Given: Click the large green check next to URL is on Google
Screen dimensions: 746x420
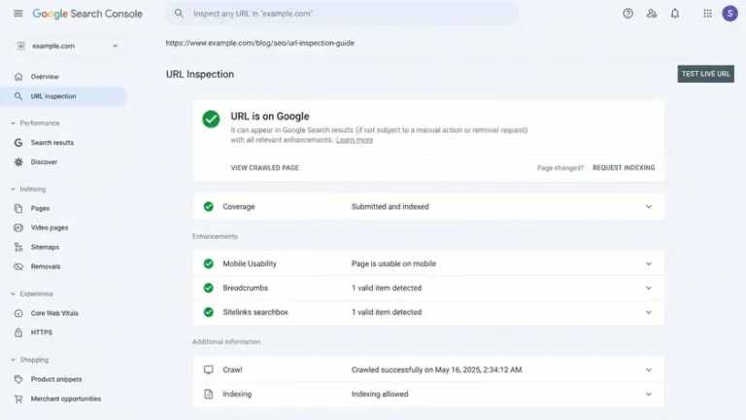Looking at the screenshot, I should 211,119.
